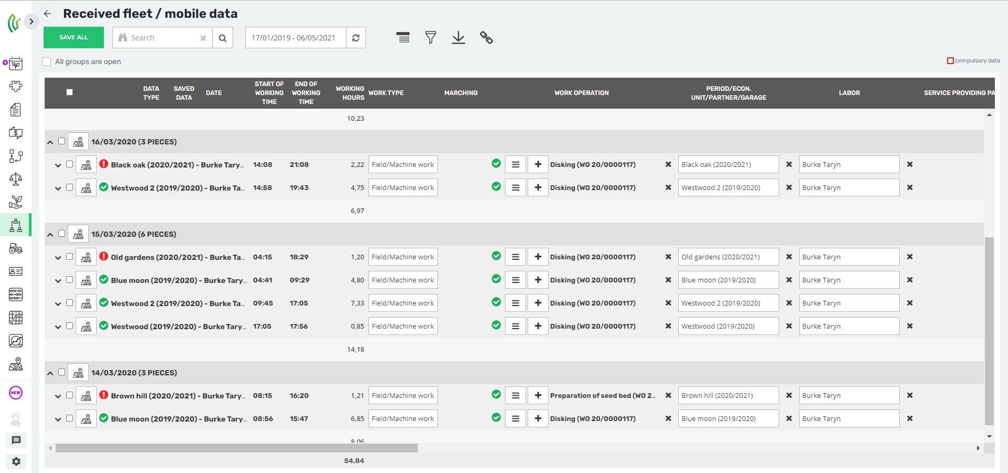Click the link icon in toolbar
This screenshot has height=473, width=1008.
click(x=487, y=37)
